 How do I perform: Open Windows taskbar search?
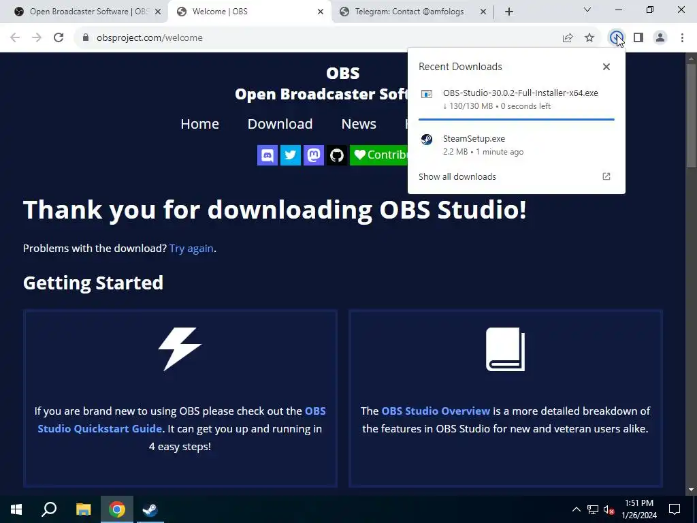tap(49, 509)
